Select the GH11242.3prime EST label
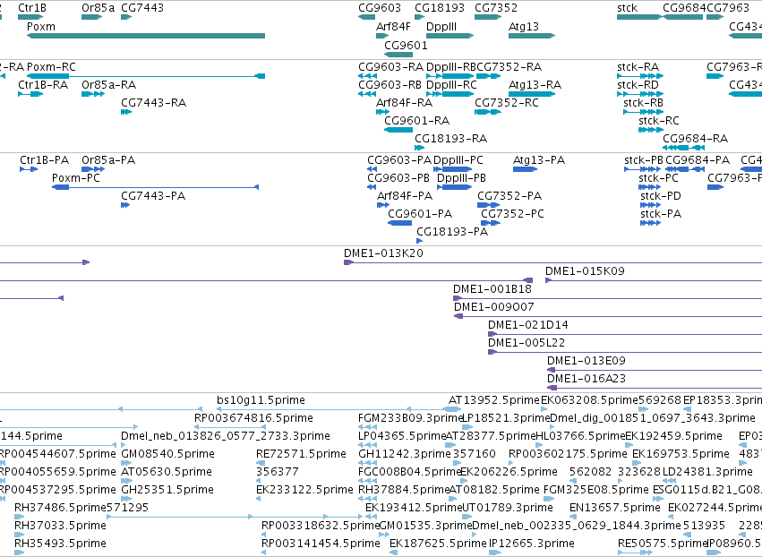 click(x=405, y=454)
